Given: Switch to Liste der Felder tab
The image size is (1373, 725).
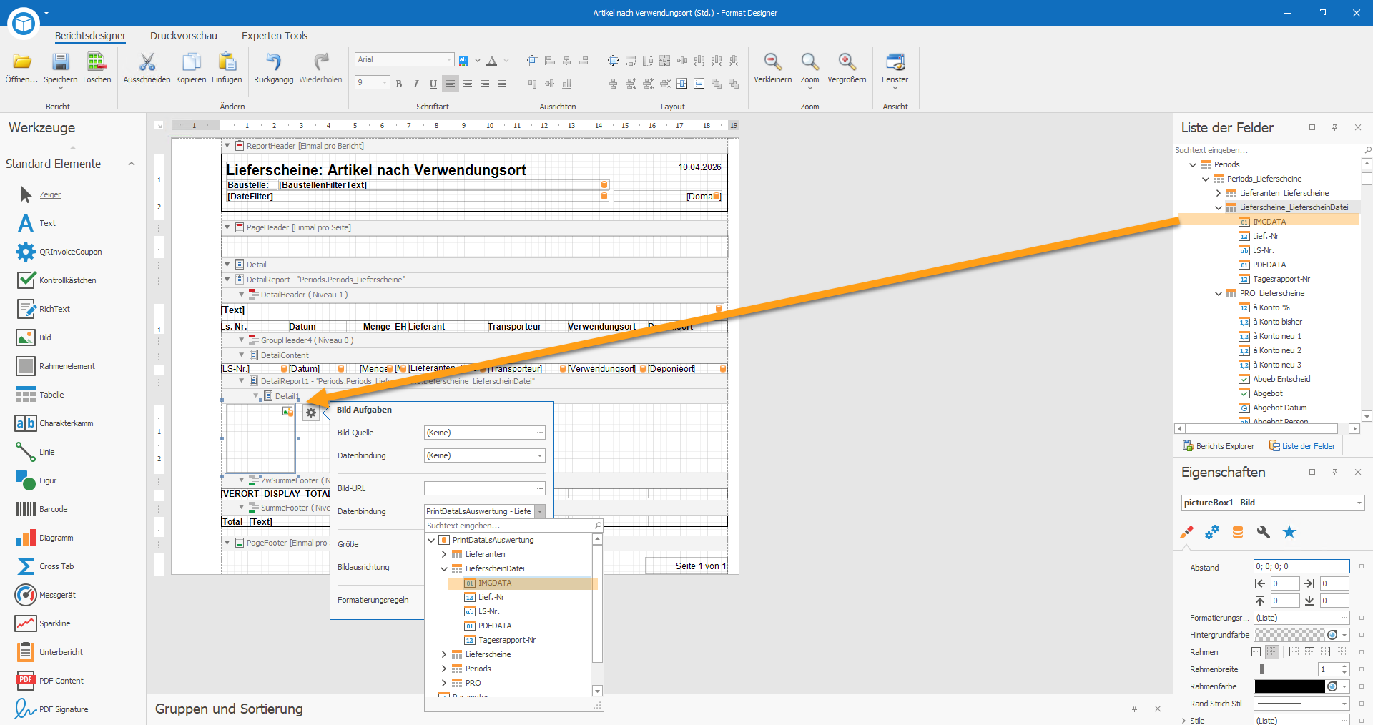Looking at the screenshot, I should tap(1302, 446).
